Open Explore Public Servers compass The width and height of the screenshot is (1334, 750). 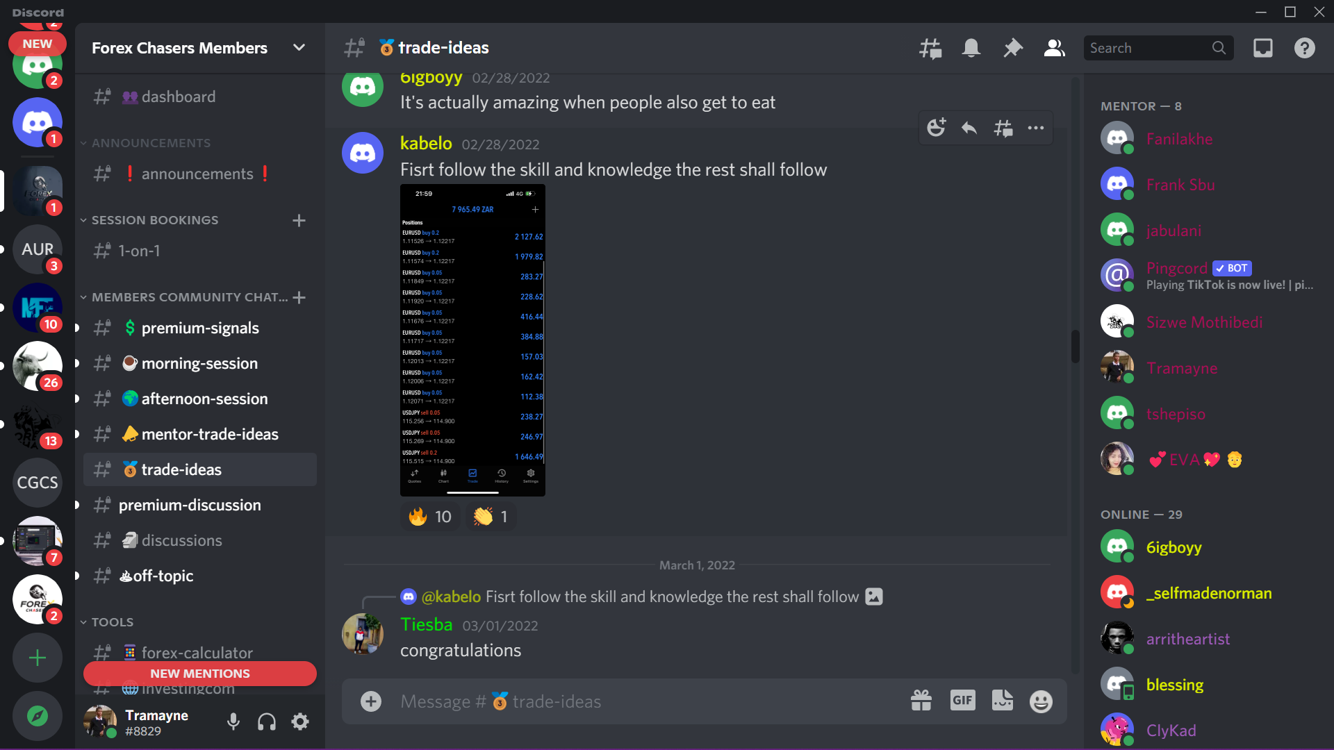coord(38,716)
